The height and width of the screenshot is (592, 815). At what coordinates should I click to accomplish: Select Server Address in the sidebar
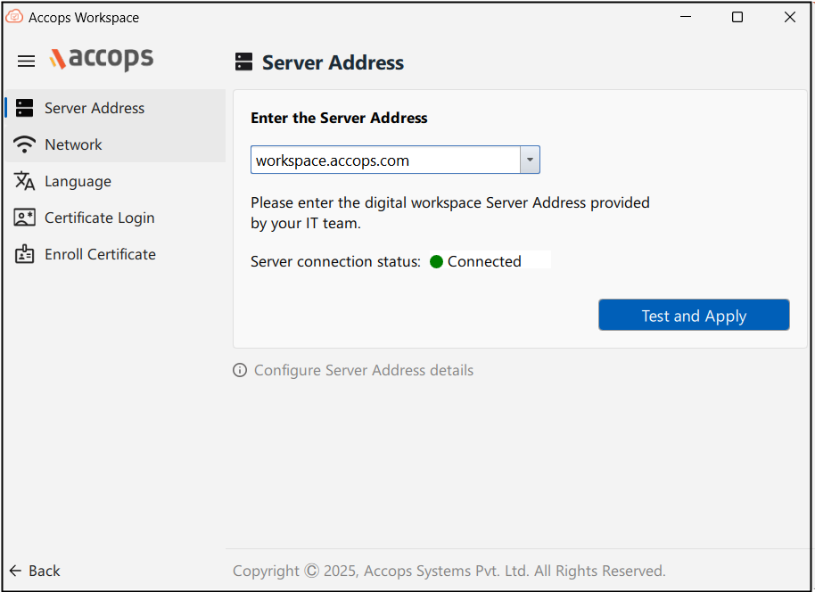pyautogui.click(x=115, y=108)
